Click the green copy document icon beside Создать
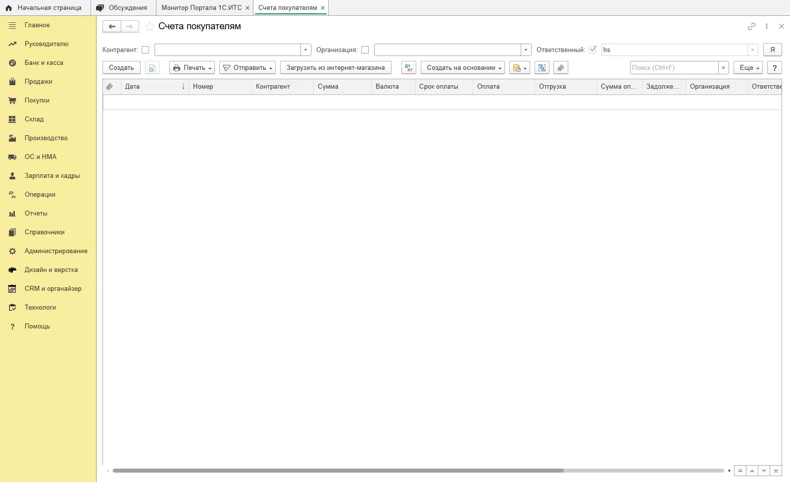Viewport: 790px width, 482px height. coord(152,68)
